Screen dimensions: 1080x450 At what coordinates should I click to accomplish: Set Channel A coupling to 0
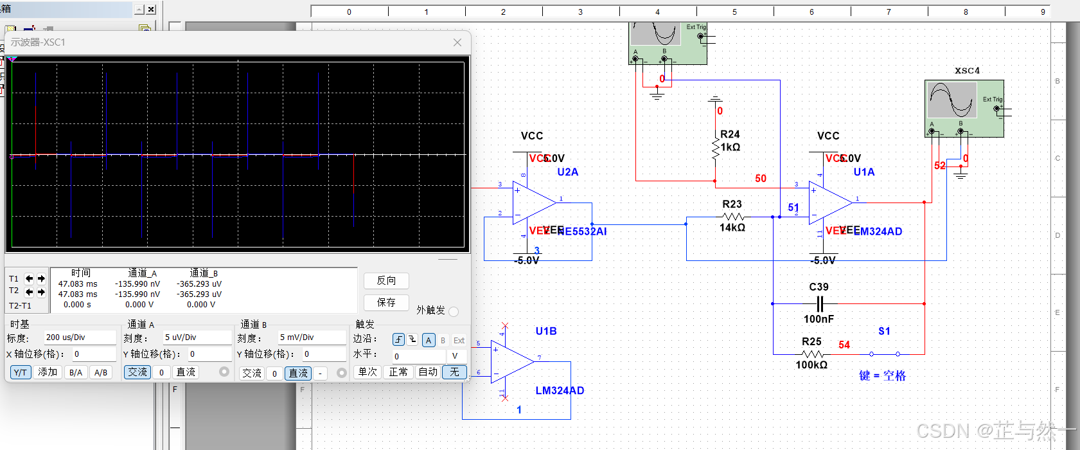pos(162,372)
